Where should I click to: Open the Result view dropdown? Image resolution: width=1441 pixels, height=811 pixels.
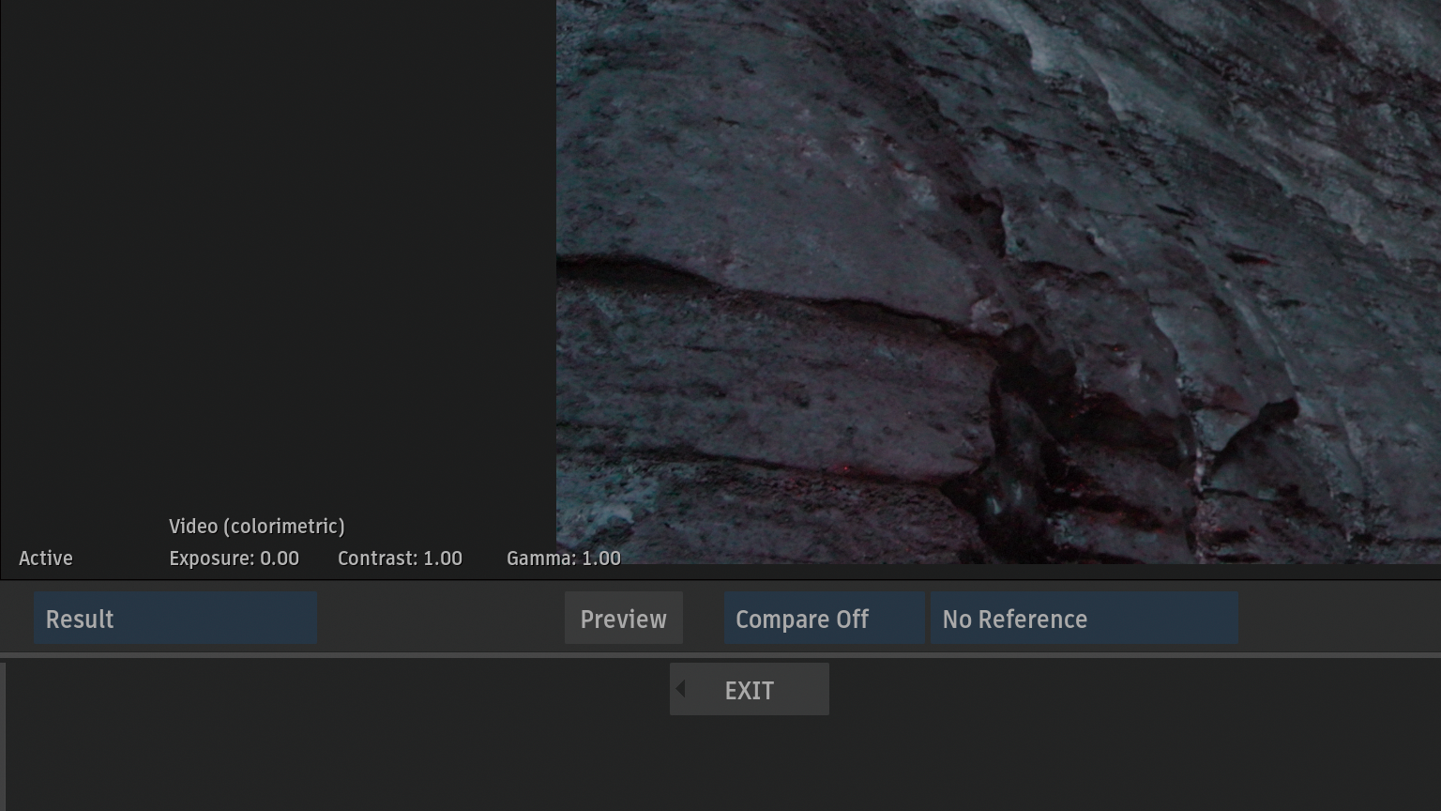click(x=175, y=619)
